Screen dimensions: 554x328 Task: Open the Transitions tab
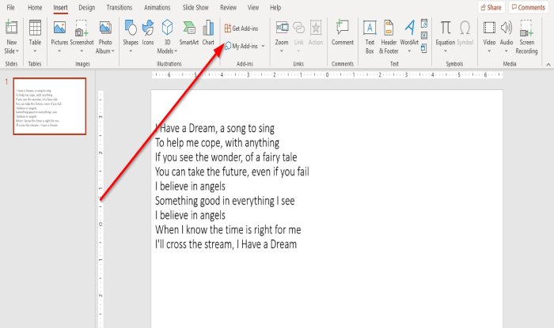pyautogui.click(x=120, y=7)
